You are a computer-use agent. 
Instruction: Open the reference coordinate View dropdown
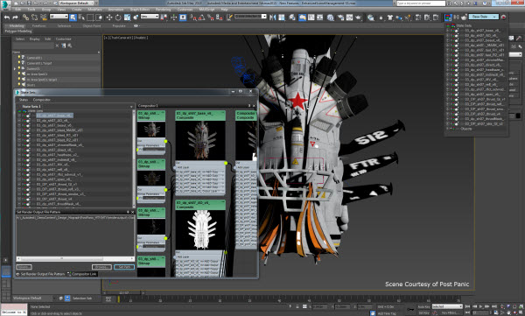150,17
